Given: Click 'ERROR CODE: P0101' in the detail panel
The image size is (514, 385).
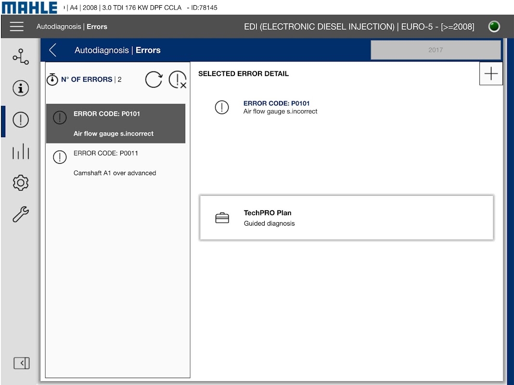Looking at the screenshot, I should coord(276,103).
